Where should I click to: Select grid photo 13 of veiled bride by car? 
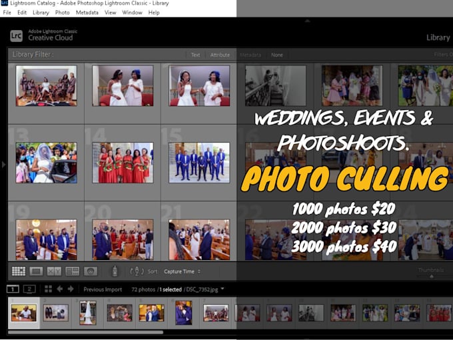point(46,163)
